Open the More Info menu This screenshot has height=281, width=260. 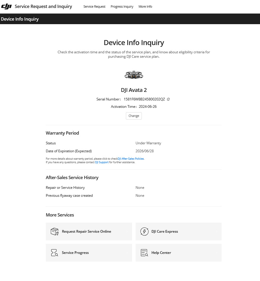145,6
